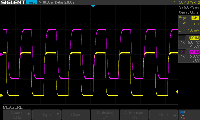Click the Edge trigger type label
200x120 pixels.
[x=182, y=18]
